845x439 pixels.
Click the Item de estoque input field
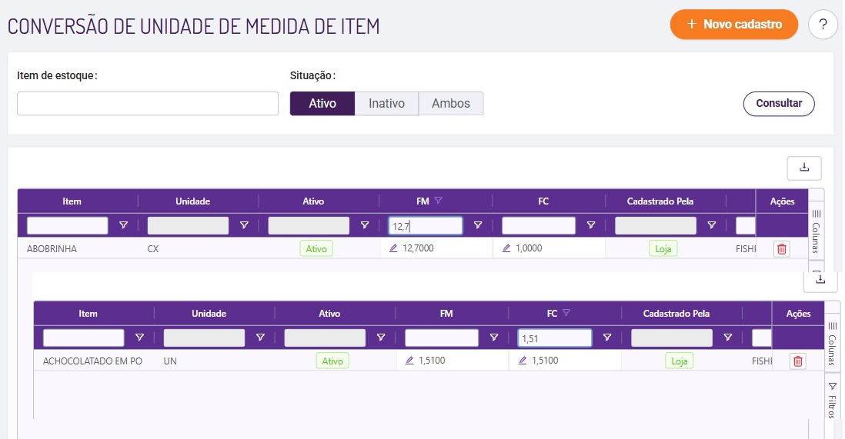(148, 104)
